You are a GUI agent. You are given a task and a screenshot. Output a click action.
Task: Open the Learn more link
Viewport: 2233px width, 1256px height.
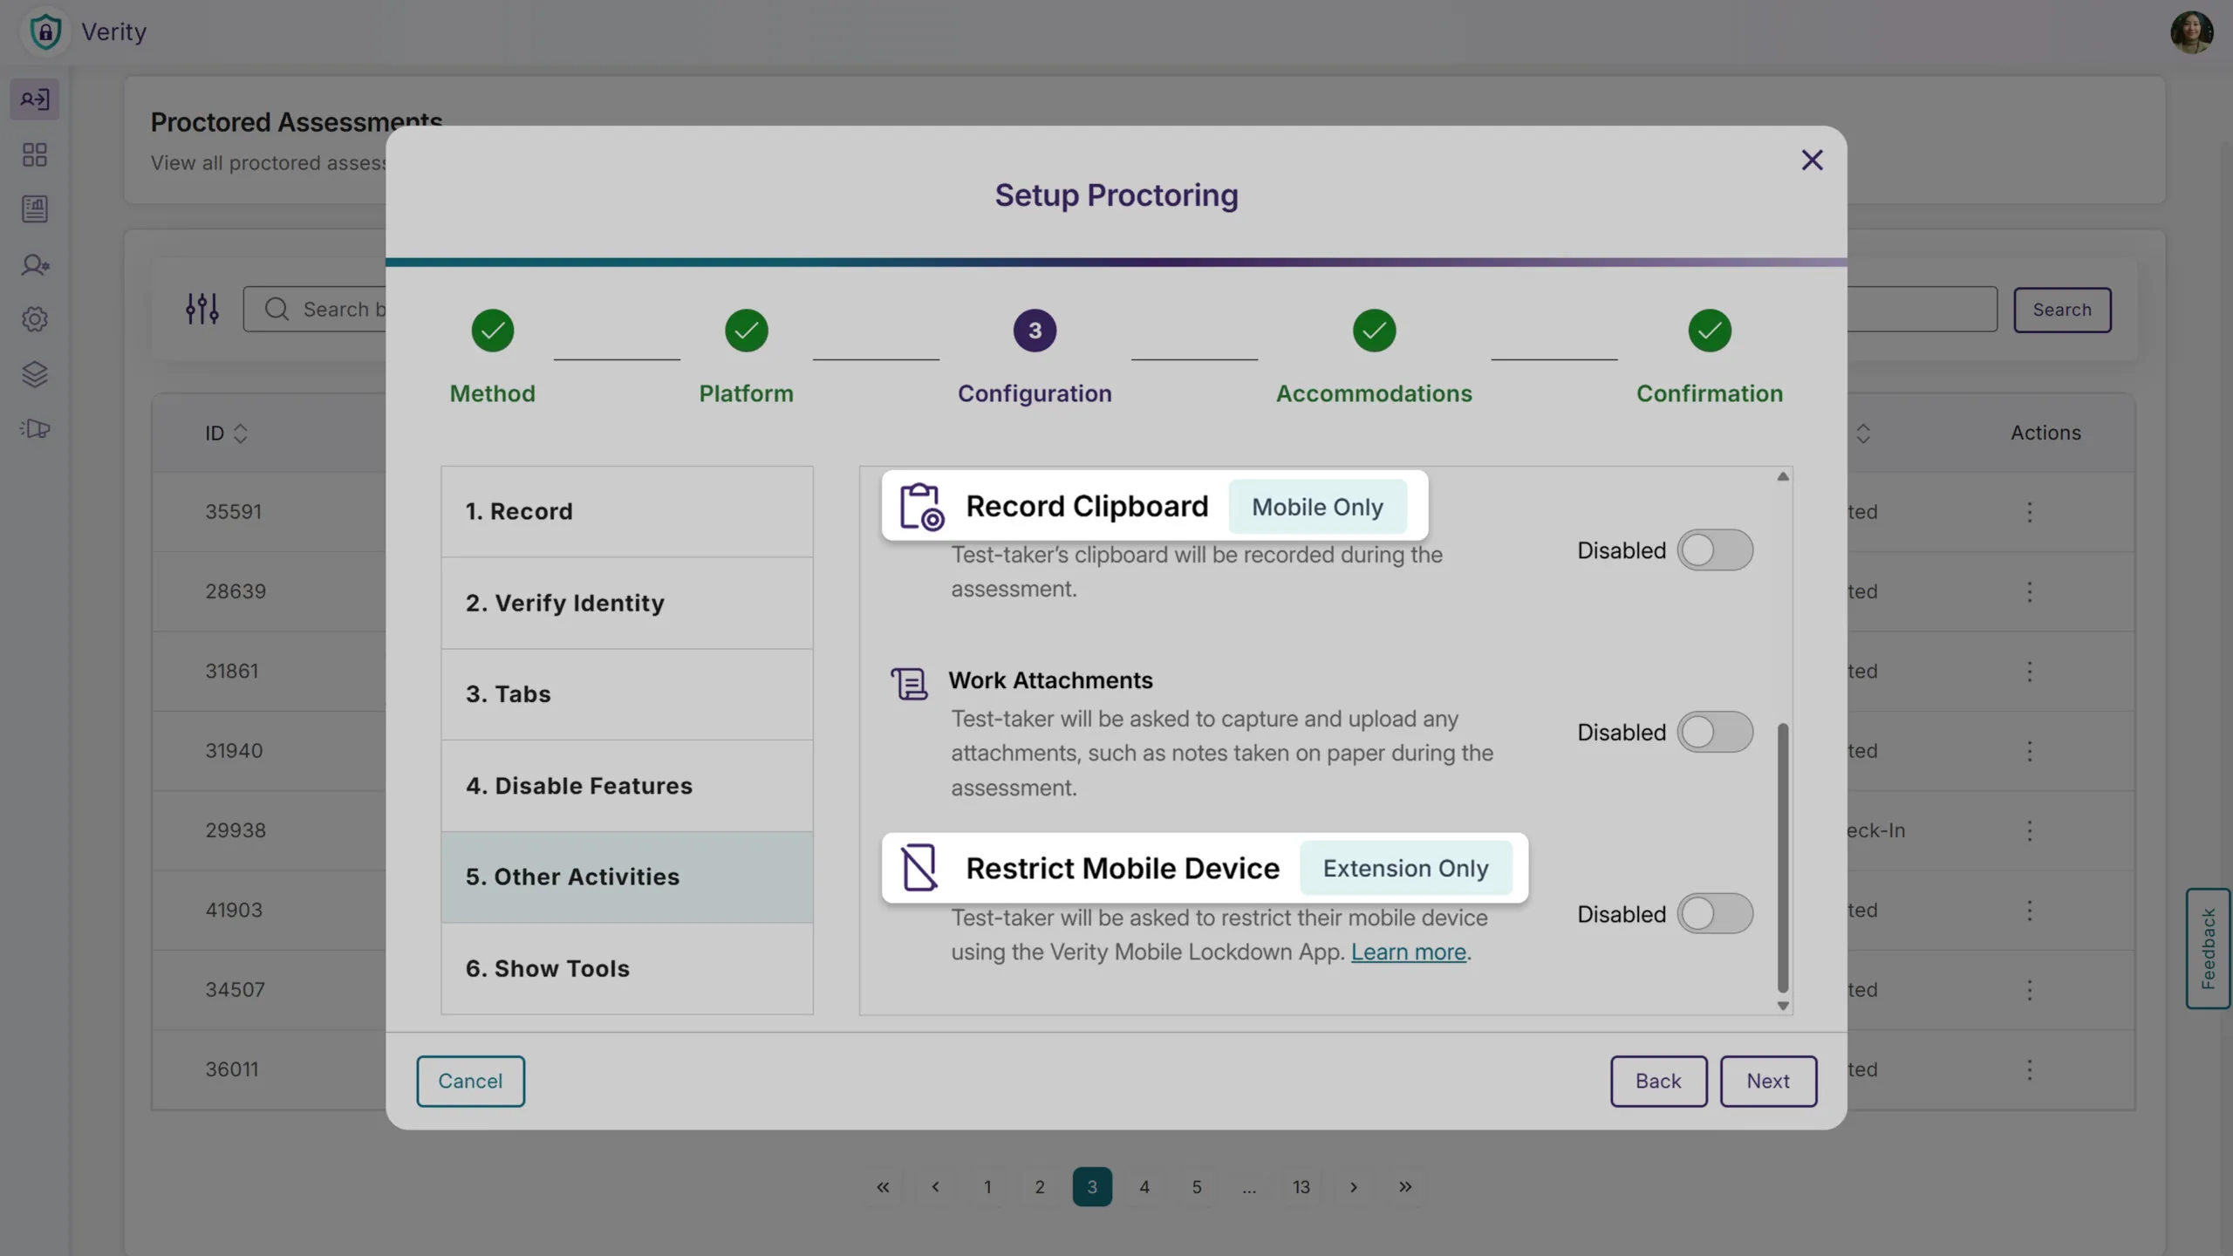[x=1407, y=952]
